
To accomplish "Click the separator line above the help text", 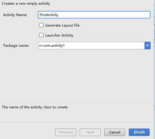I will click(76, 102).
